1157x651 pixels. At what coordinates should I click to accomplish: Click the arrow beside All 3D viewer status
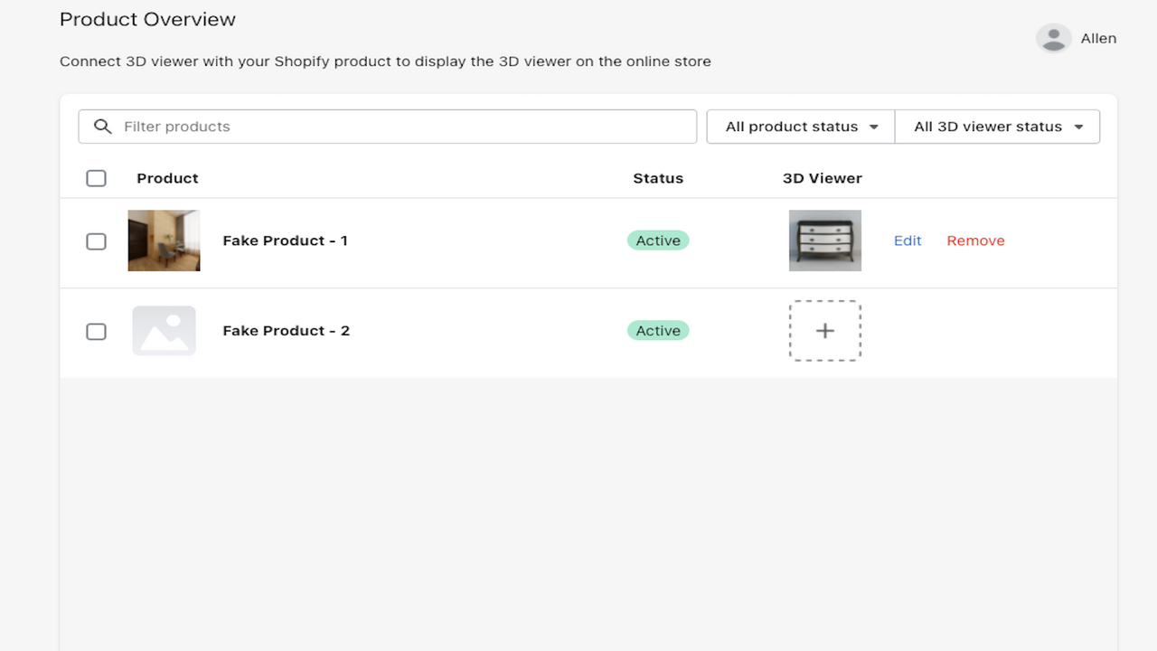[1078, 127]
